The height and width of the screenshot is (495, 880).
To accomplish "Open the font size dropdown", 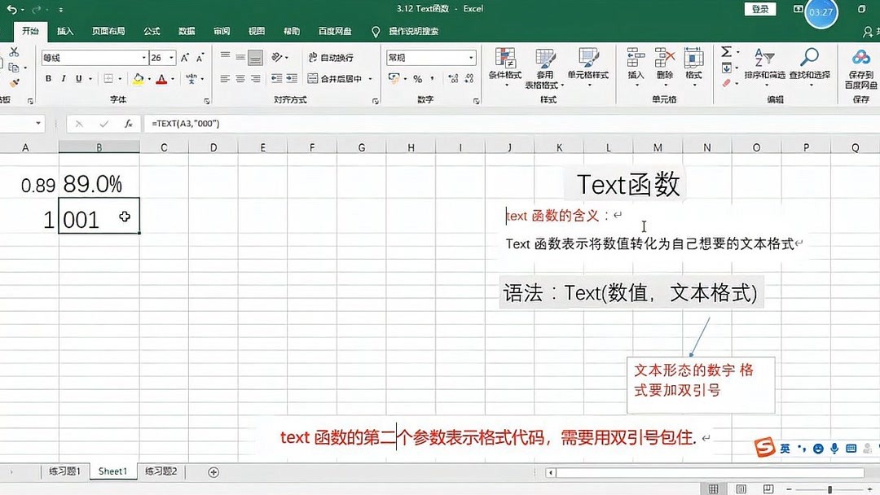I will click(x=171, y=57).
